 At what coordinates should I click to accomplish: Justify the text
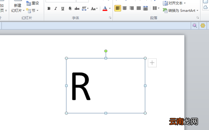139,8
